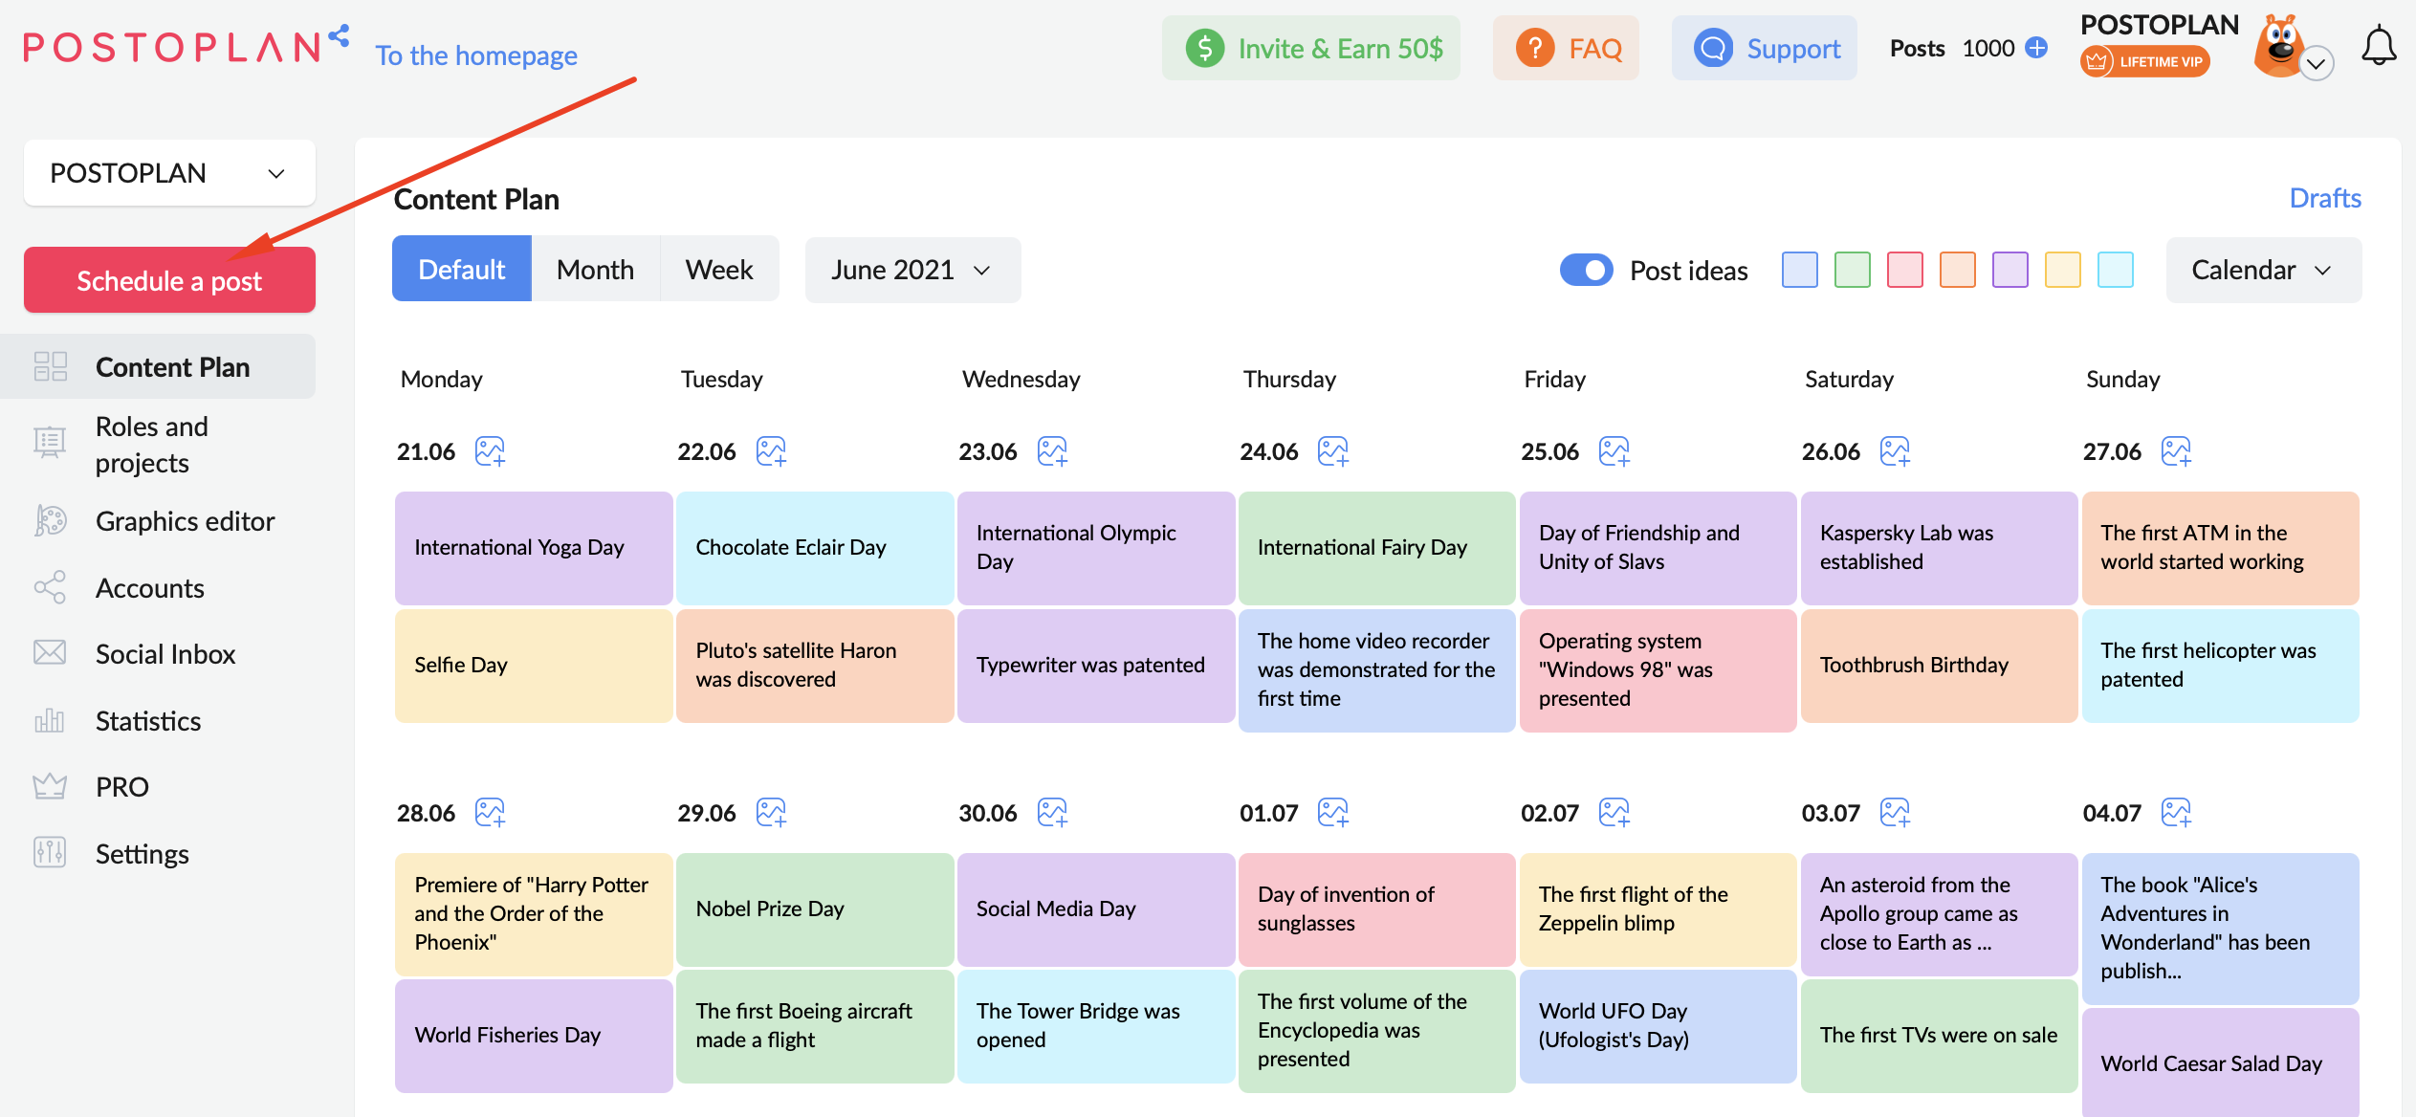Open International Yoga Day idea card
The width and height of the screenshot is (2416, 1117).
click(x=534, y=548)
